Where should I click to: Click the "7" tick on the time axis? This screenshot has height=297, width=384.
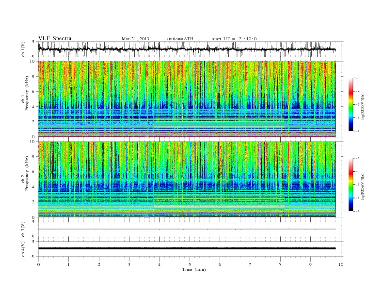tap(250, 264)
